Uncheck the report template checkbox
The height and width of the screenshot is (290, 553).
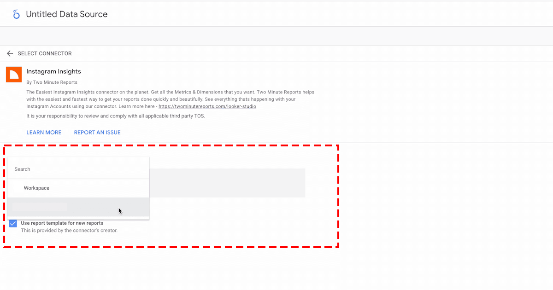coord(13,224)
